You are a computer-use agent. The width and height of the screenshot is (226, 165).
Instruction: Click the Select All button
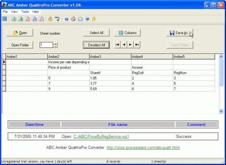[x=96, y=33]
